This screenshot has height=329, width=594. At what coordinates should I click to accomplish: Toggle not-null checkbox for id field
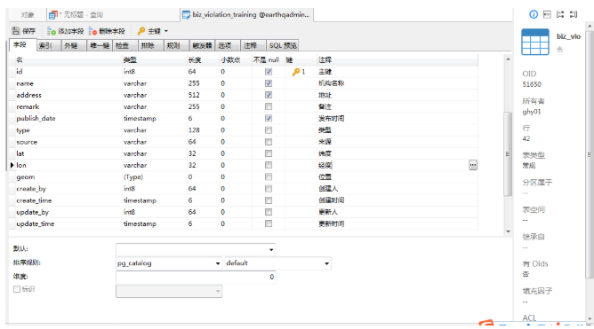pyautogui.click(x=269, y=72)
